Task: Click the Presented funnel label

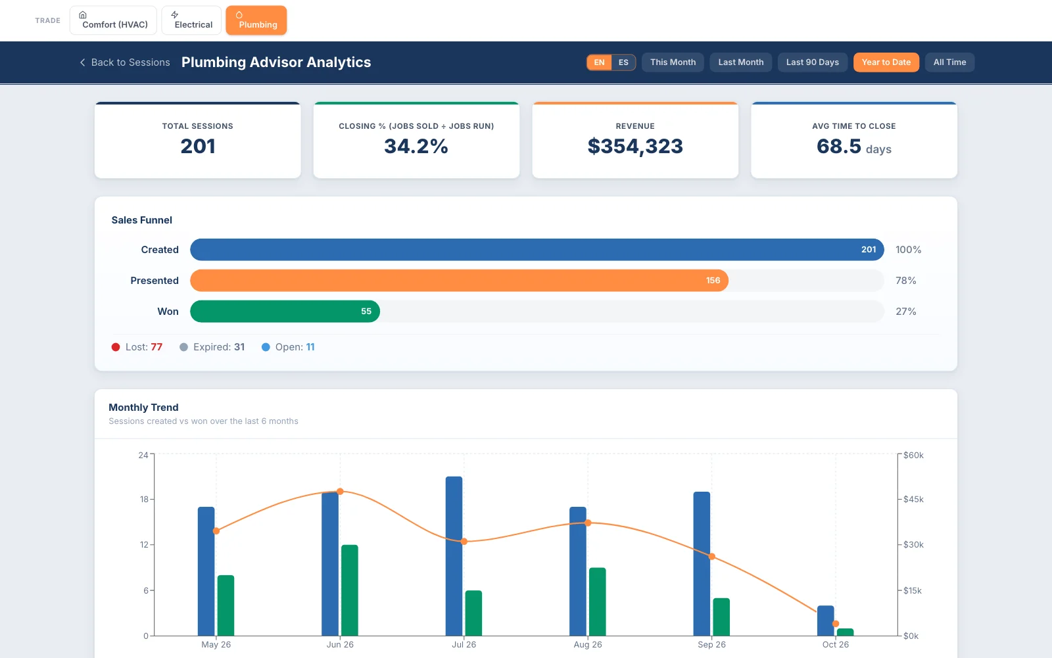Action: click(155, 281)
